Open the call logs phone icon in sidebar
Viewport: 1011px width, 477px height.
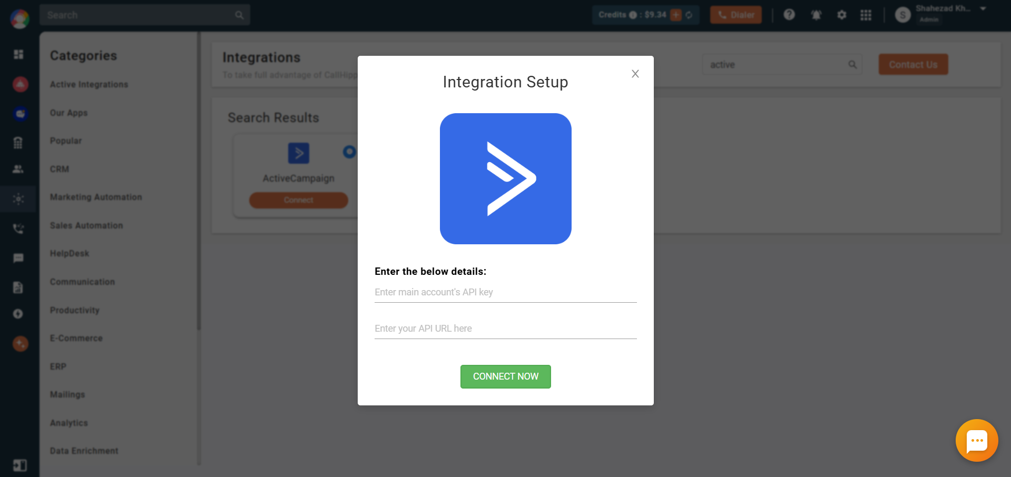18,228
